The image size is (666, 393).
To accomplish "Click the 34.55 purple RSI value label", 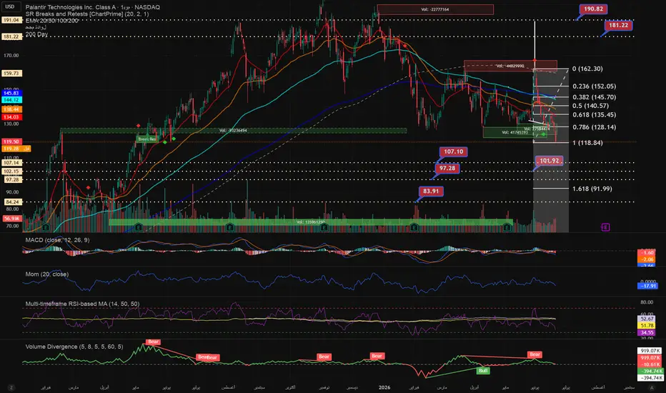I will 647,333.
